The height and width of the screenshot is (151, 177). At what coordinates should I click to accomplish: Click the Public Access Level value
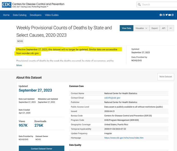click(x=134, y=107)
